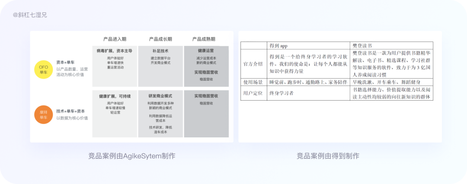Click the 资本+单车 label
Screen dimensions: 467x184
pyautogui.click(x=66, y=63)
